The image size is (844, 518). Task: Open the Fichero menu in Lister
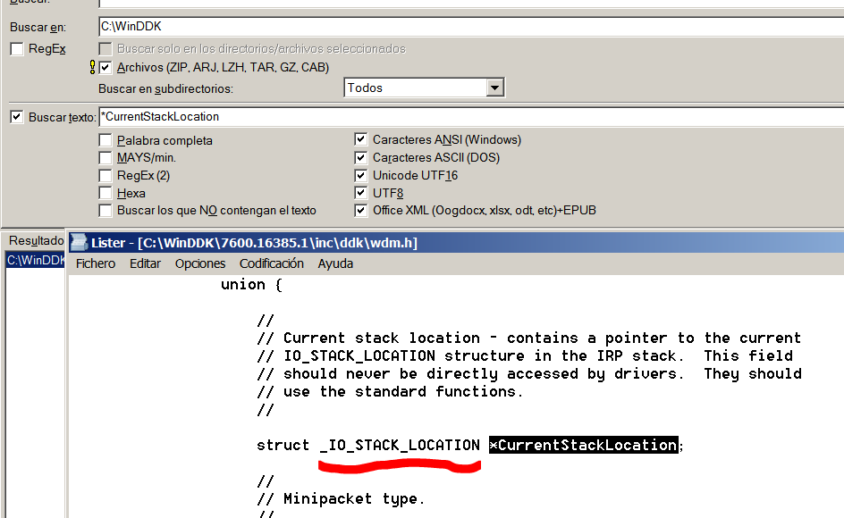tap(96, 263)
